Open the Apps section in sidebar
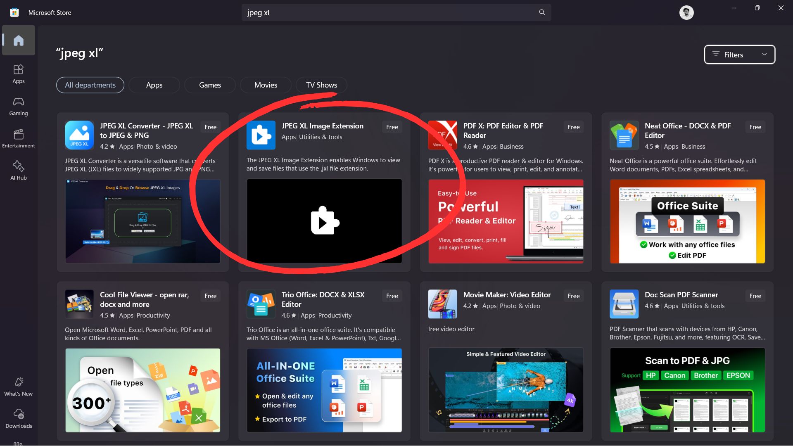The height and width of the screenshot is (446, 793). (19, 74)
